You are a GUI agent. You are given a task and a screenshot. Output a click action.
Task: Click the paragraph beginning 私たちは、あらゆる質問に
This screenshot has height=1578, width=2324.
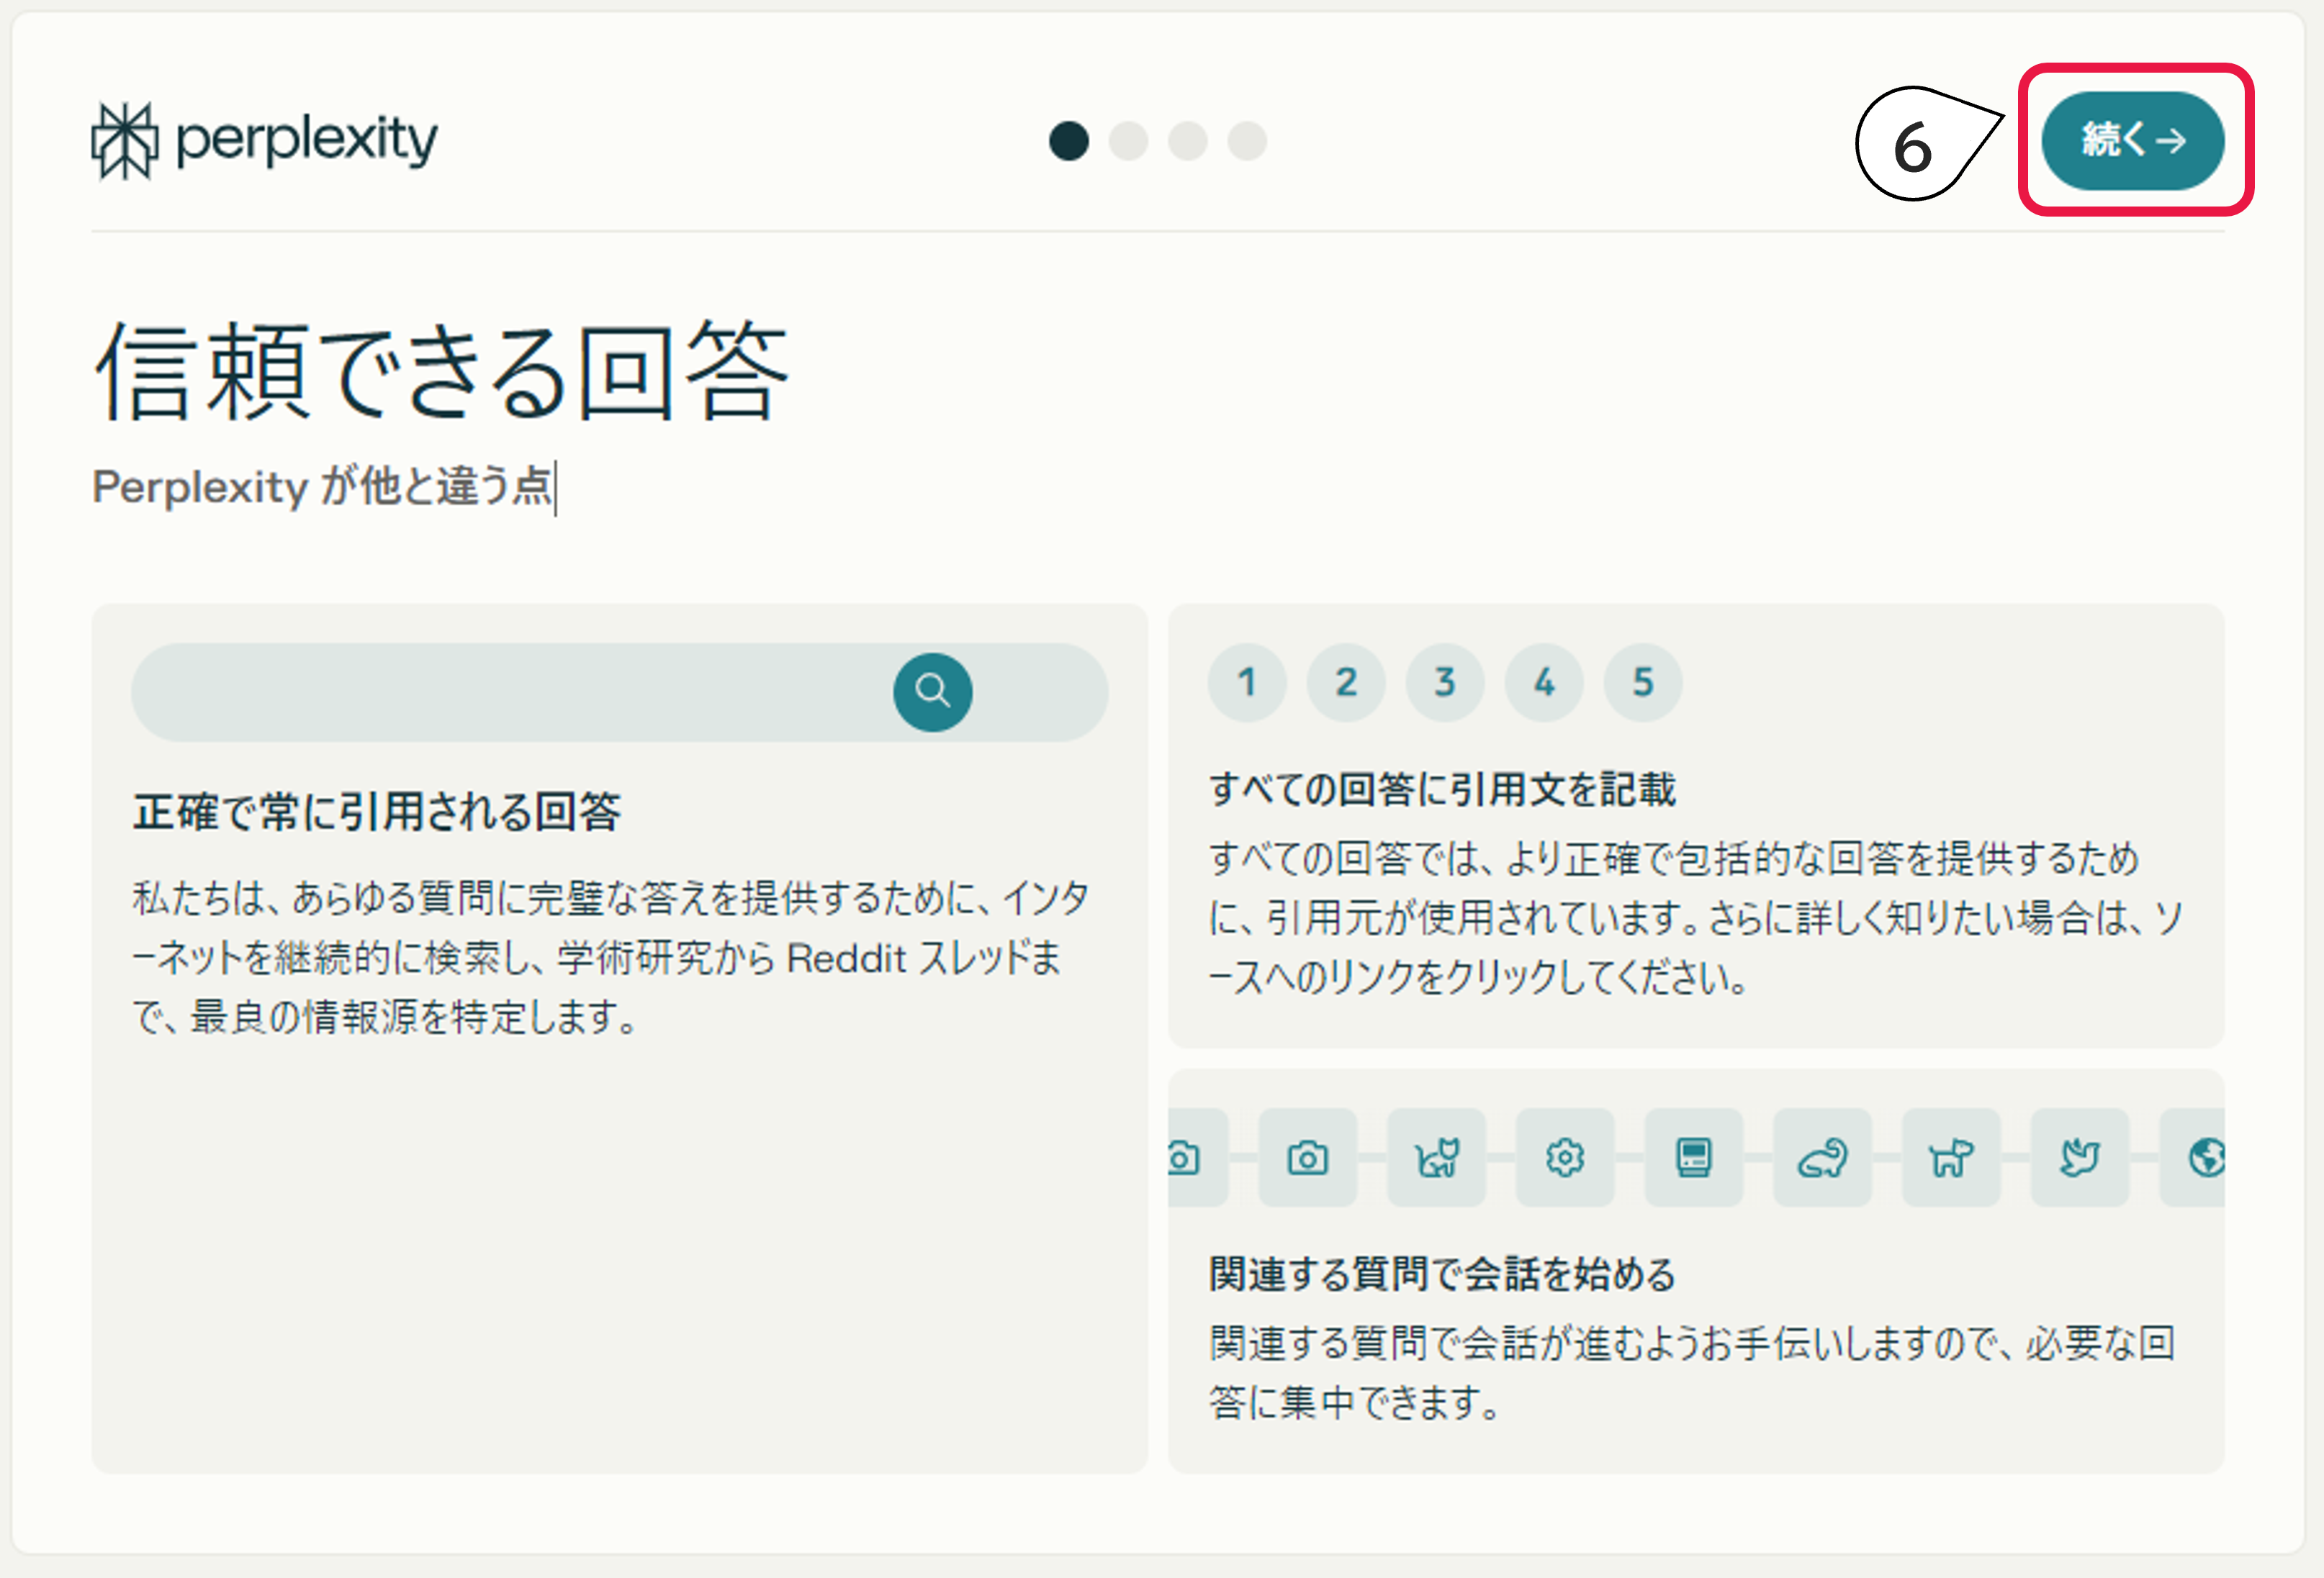(610, 958)
